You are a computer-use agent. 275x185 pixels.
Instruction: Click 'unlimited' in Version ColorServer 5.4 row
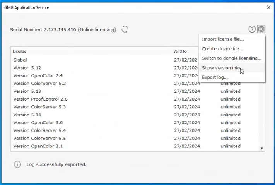click(x=231, y=130)
